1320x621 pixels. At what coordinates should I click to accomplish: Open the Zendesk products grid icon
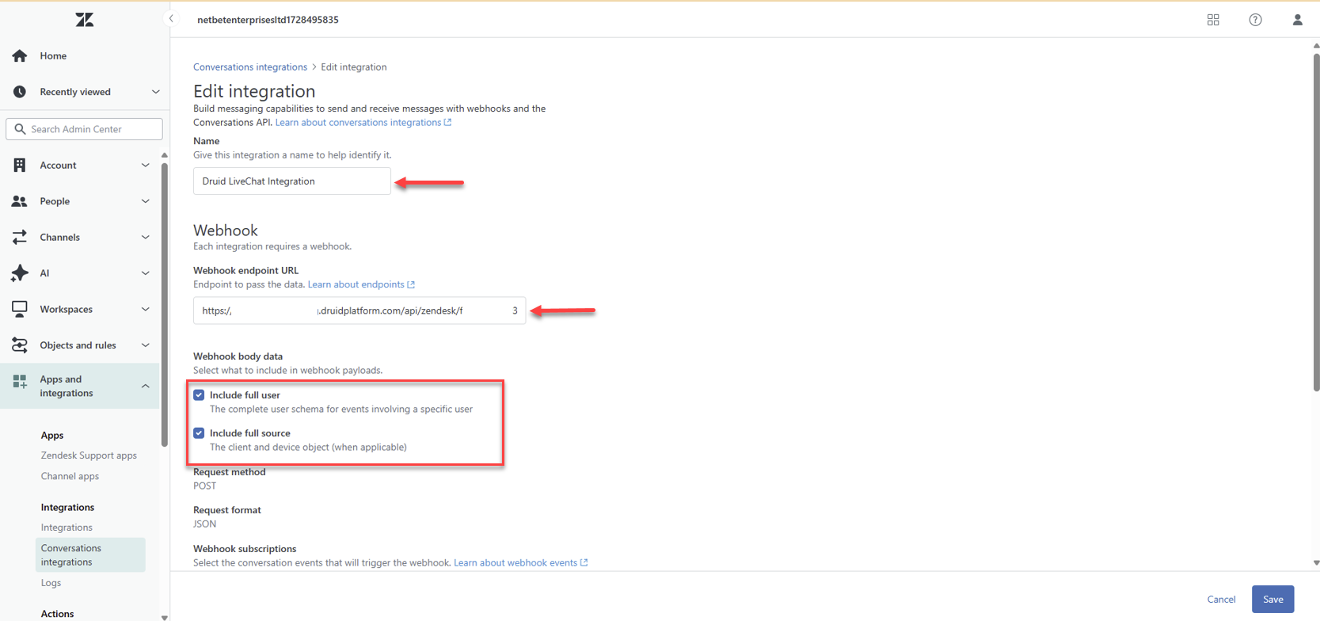point(1213,20)
